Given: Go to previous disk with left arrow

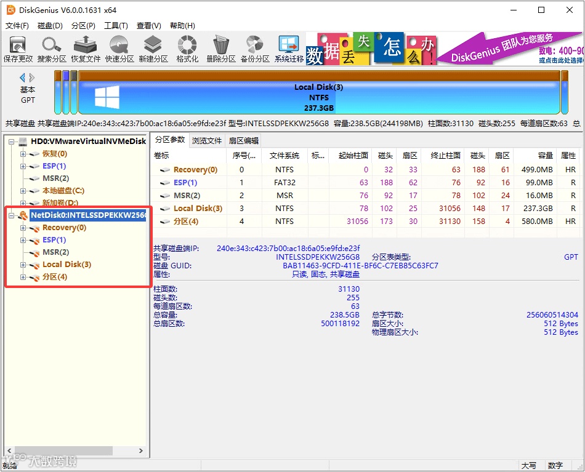Looking at the screenshot, I should point(22,78).
